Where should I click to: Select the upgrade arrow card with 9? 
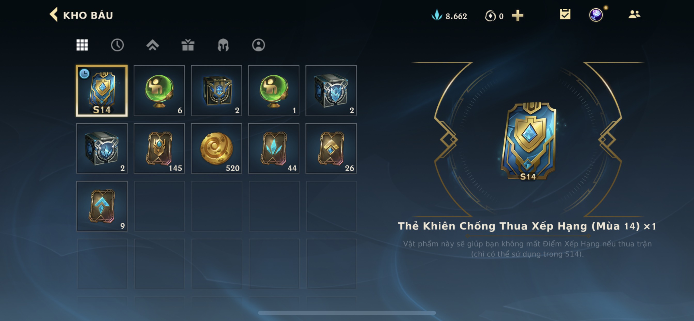(102, 206)
